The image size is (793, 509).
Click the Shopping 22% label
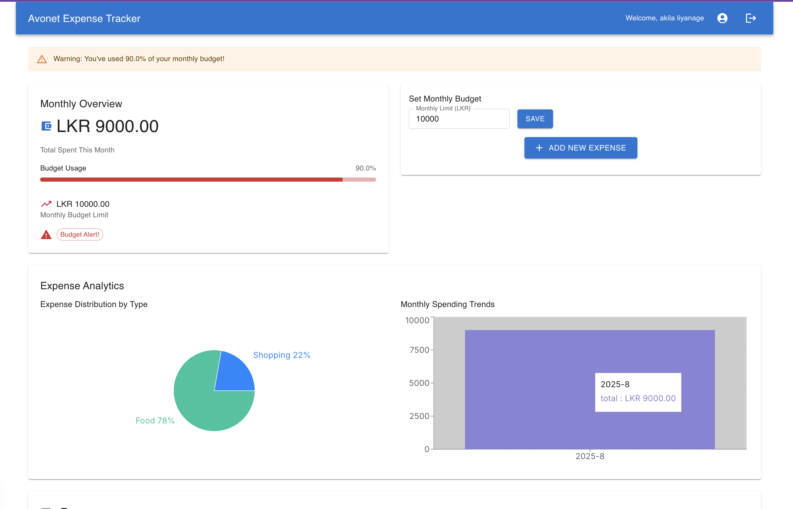[282, 355]
